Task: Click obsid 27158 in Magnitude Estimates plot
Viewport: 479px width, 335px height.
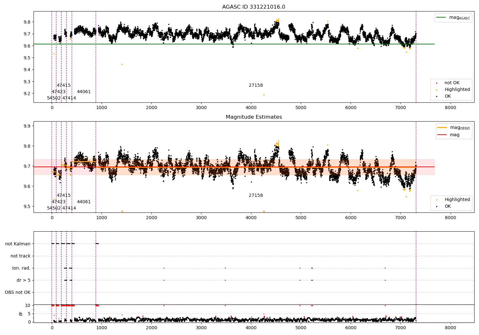Action: (x=256, y=196)
